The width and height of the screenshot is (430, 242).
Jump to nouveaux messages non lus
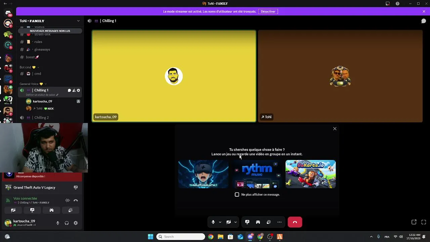50,31
